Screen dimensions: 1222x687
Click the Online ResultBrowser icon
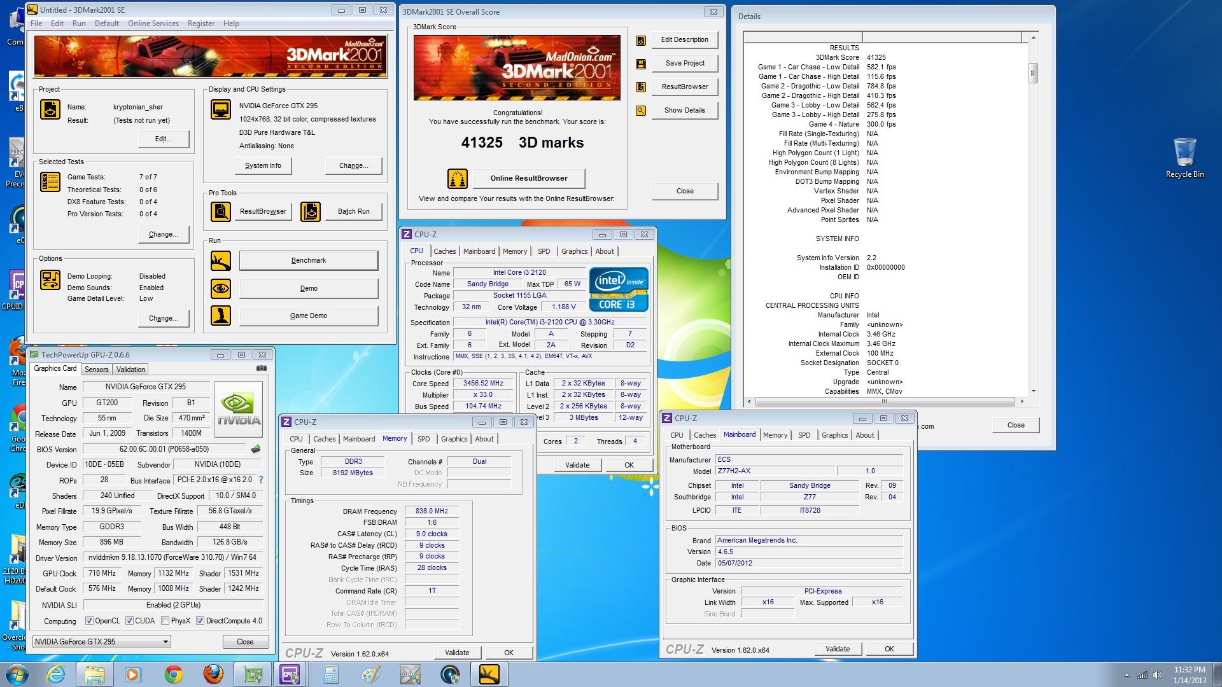coord(458,179)
